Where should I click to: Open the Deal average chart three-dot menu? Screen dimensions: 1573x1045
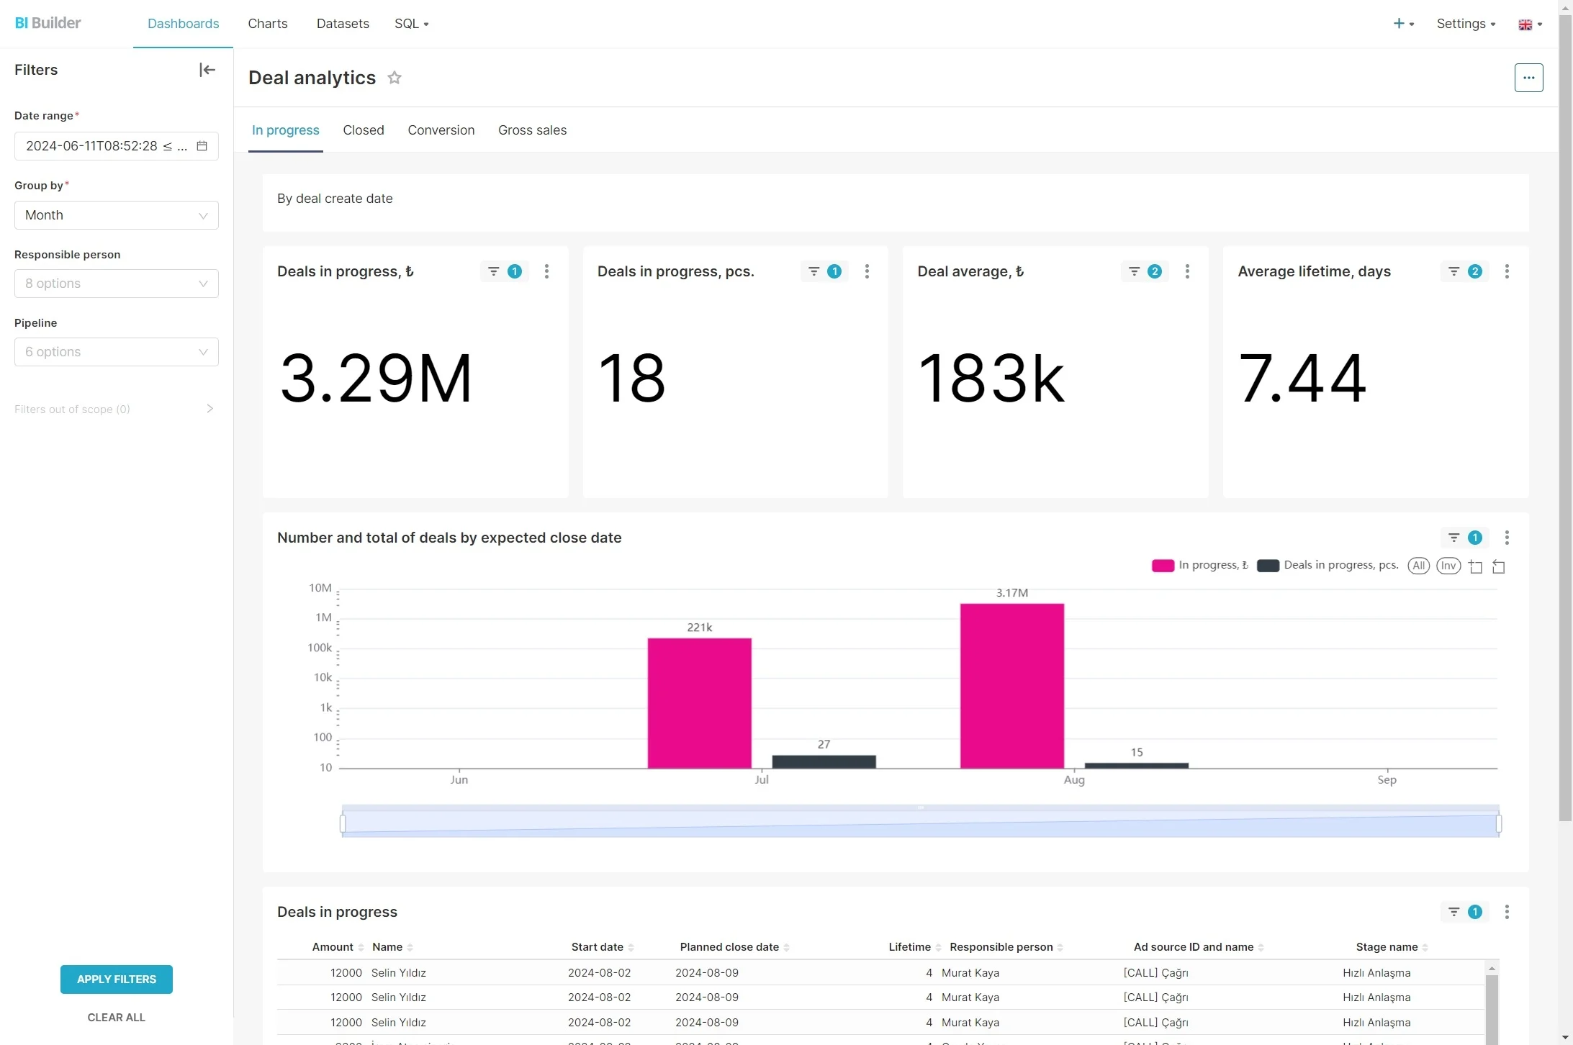[1187, 271]
